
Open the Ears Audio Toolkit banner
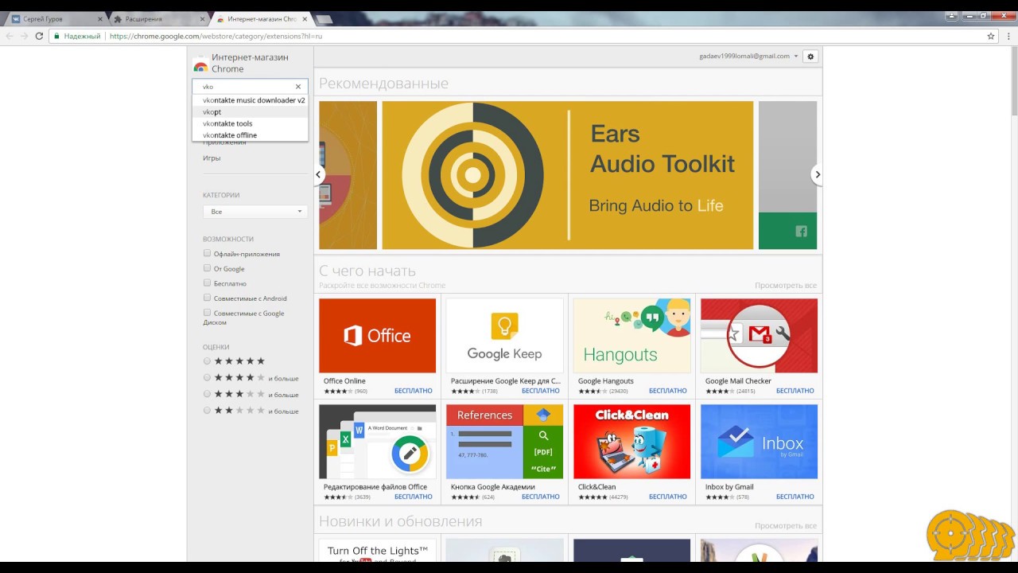coord(567,174)
